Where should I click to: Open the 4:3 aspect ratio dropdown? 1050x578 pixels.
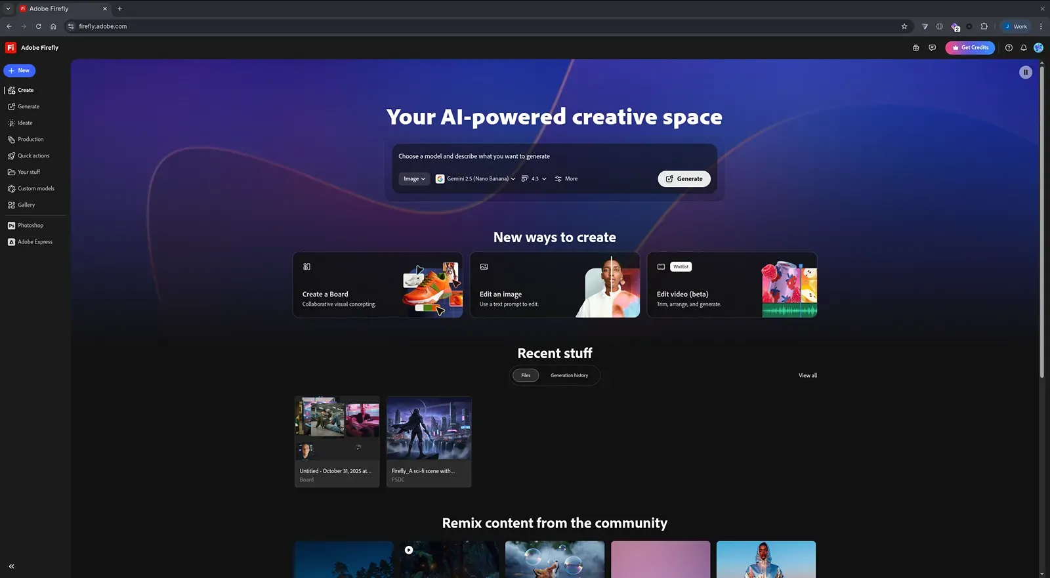(534, 179)
